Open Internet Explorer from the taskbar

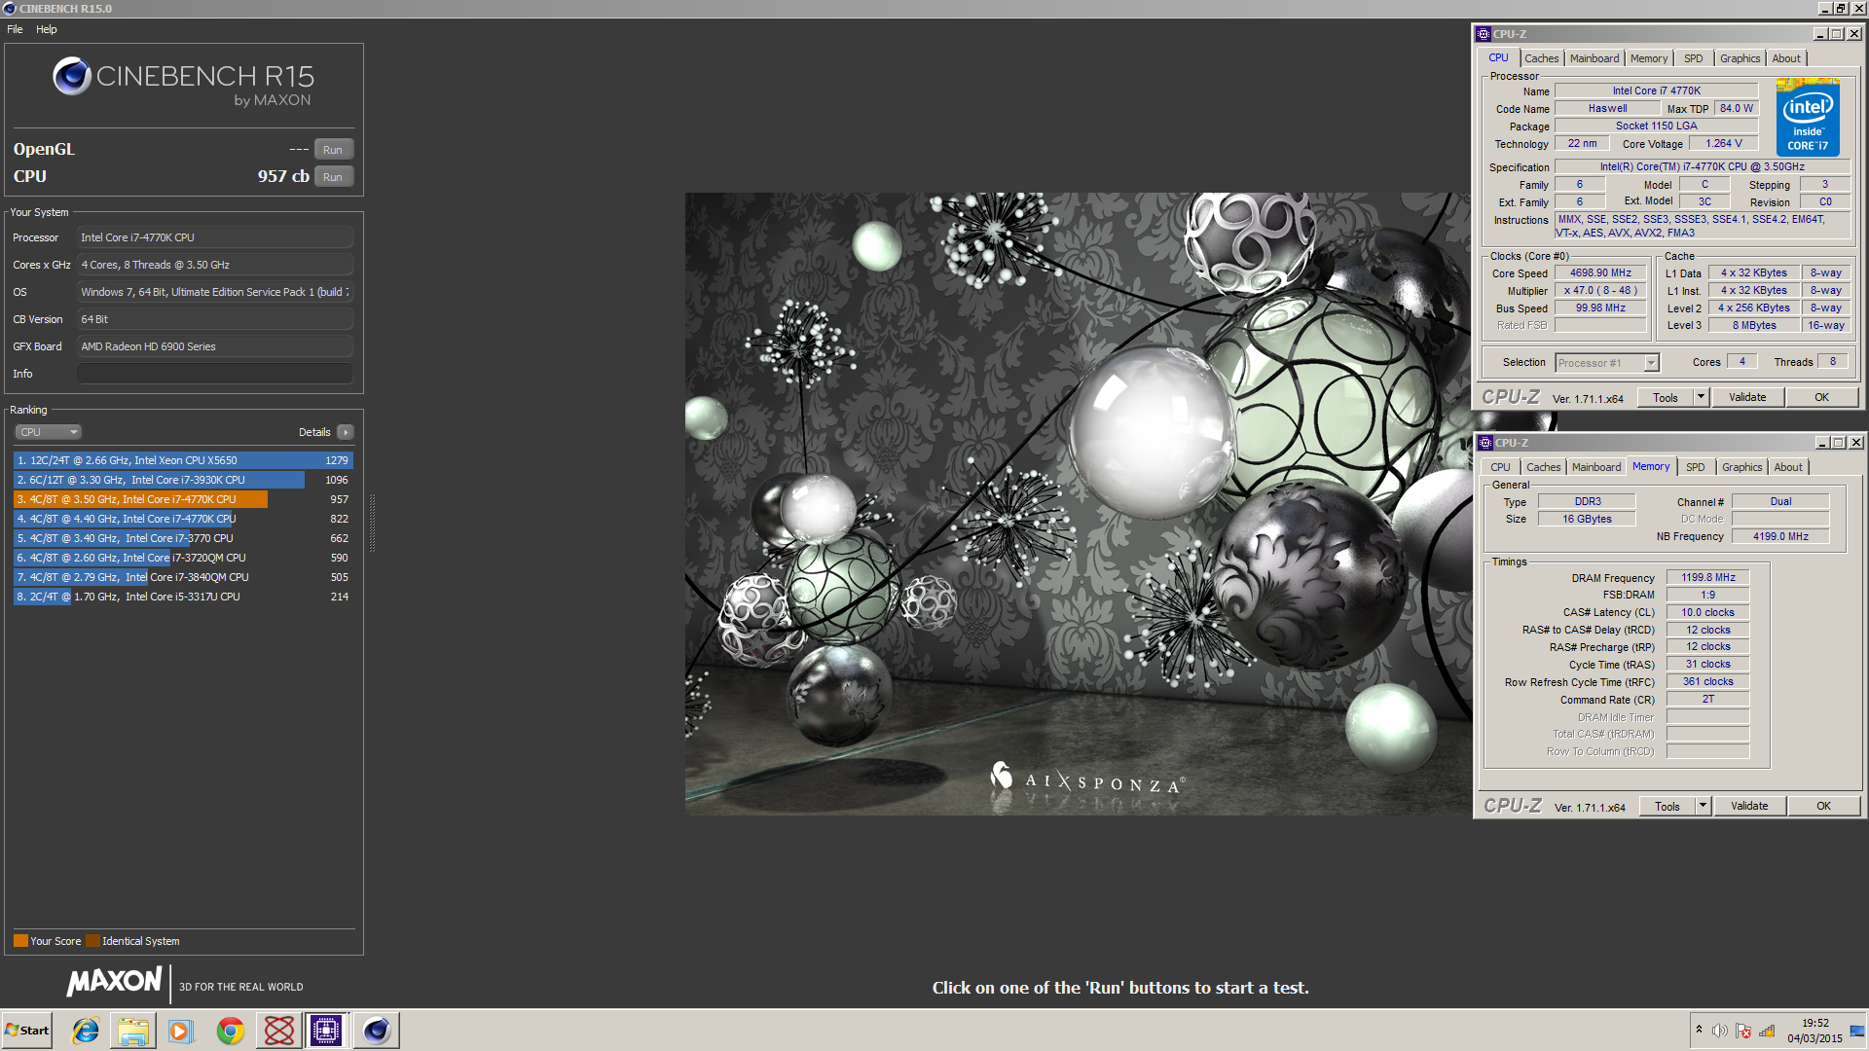pyautogui.click(x=86, y=1031)
